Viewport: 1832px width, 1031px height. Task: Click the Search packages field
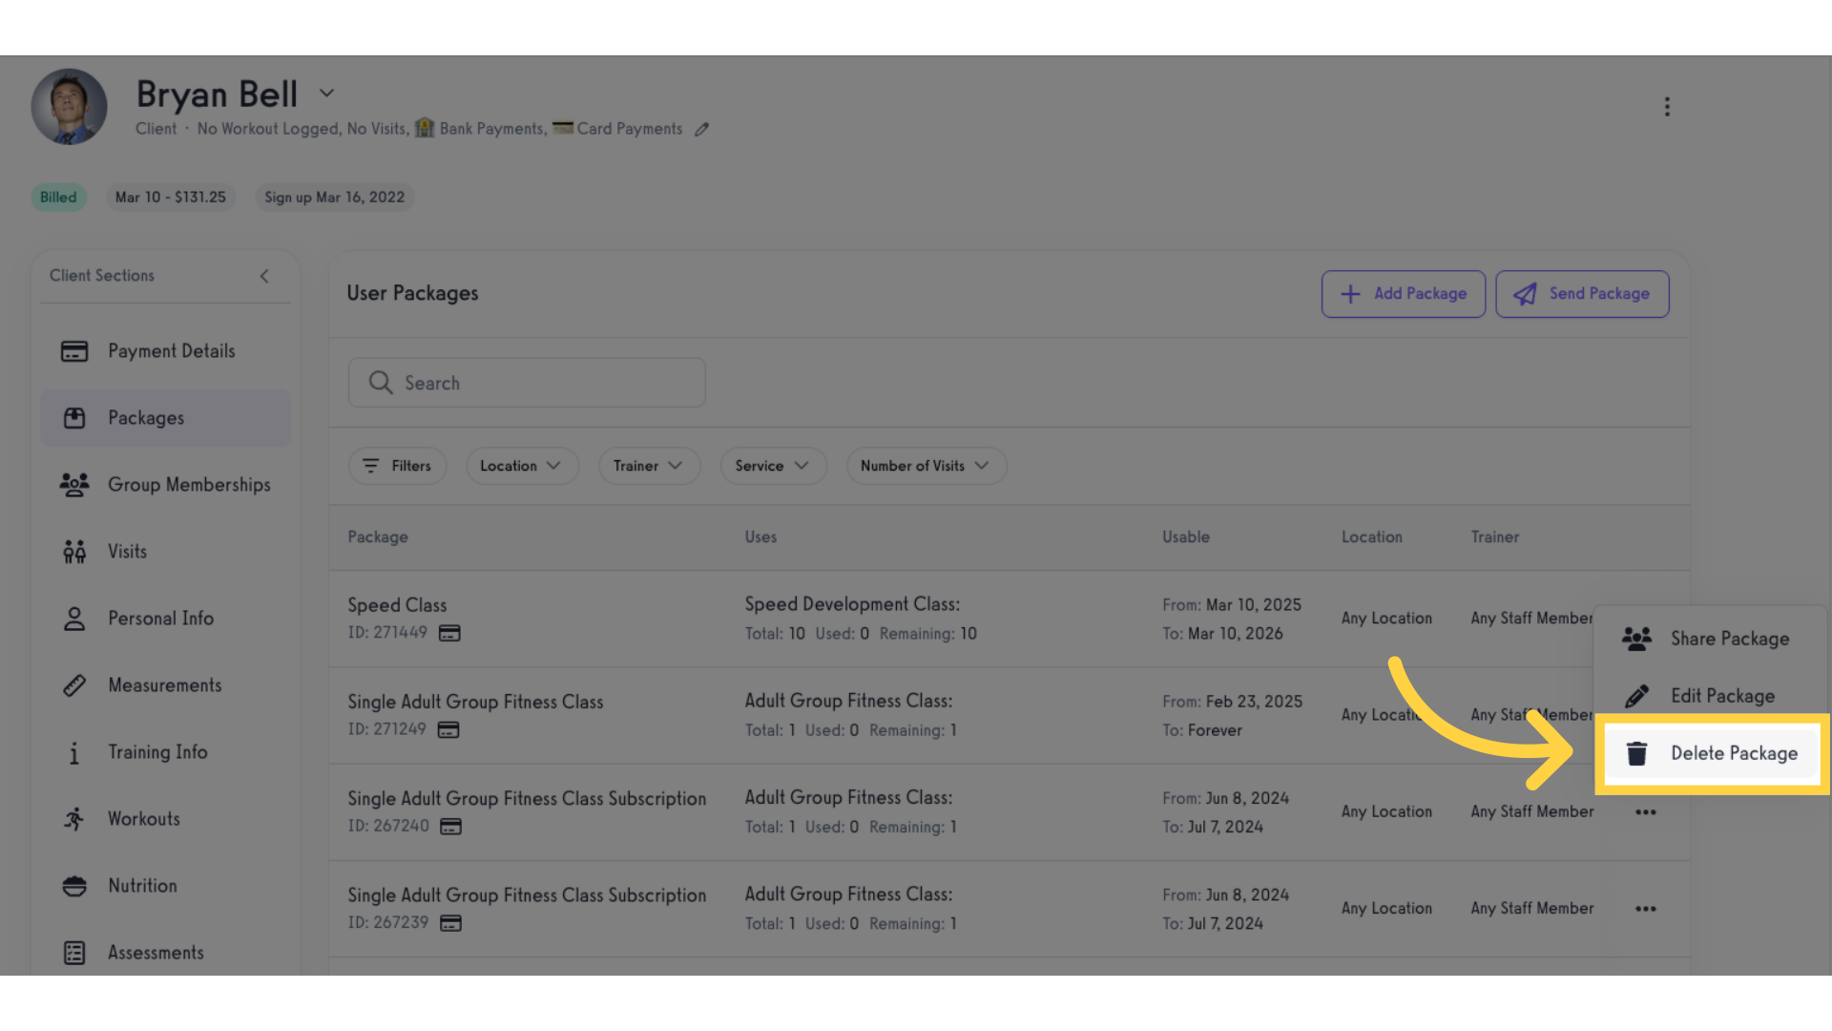click(x=527, y=383)
